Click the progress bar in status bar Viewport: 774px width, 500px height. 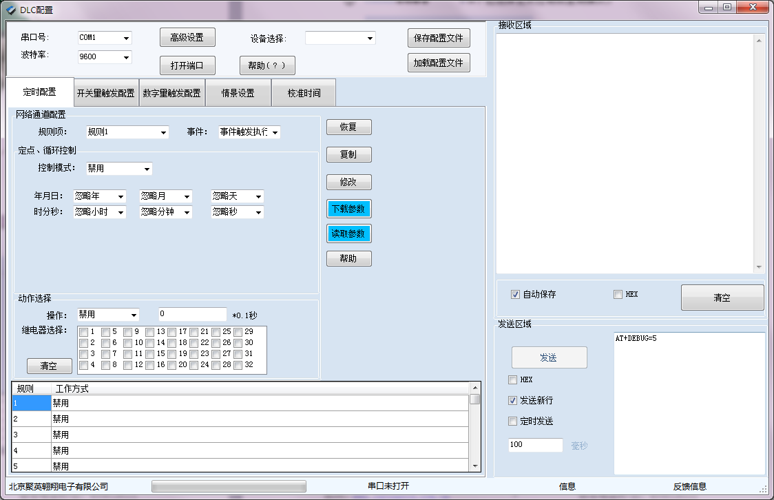click(229, 486)
